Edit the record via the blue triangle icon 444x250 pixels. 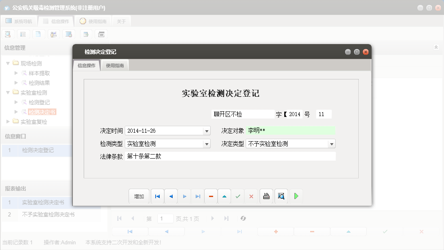[x=224, y=196]
